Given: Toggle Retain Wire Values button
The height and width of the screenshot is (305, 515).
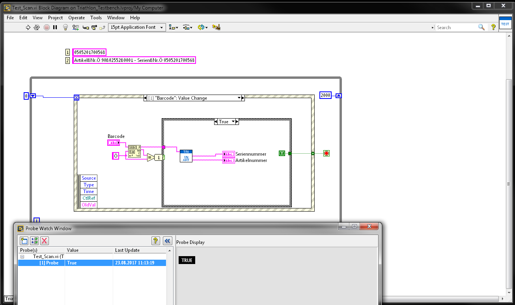Looking at the screenshot, I should [76, 28].
